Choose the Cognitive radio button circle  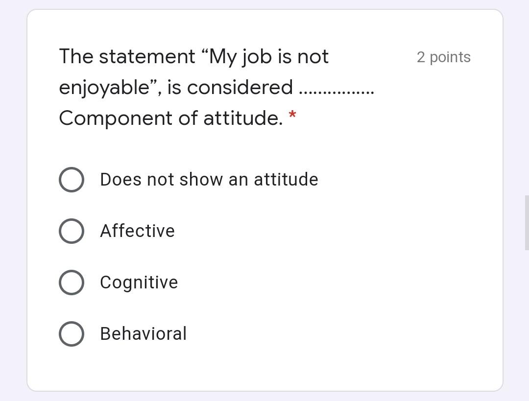tap(72, 283)
